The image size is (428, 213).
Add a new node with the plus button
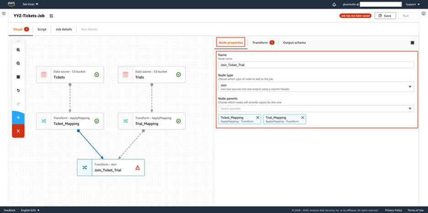click(18, 117)
